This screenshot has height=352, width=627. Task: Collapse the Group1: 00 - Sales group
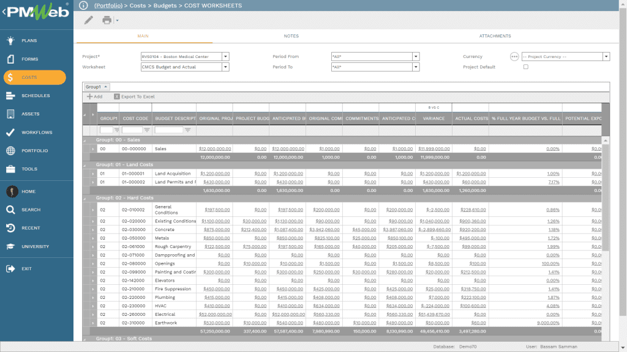point(84,141)
